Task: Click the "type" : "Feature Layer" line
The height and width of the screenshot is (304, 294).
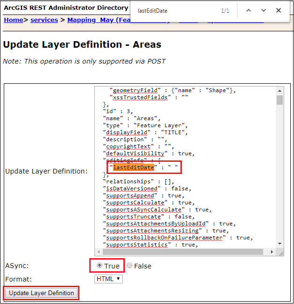Action: coord(145,125)
